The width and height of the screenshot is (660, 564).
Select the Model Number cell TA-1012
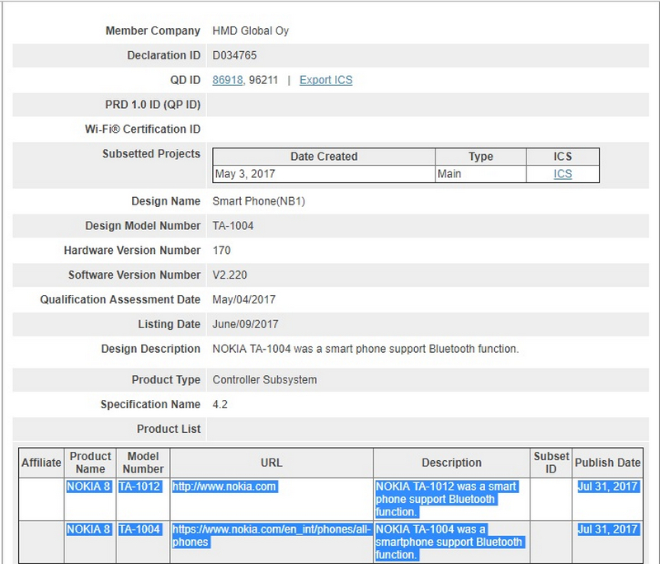pyautogui.click(x=141, y=488)
